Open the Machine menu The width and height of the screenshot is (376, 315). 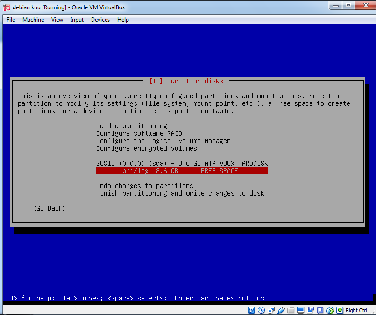coord(33,20)
